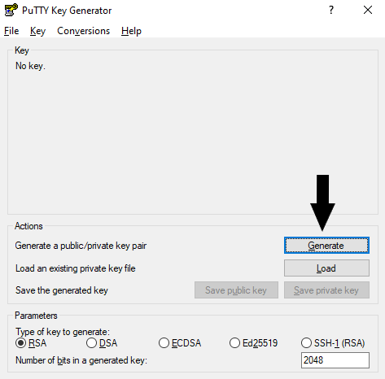
Task: Click the Load button
Action: [326, 268]
